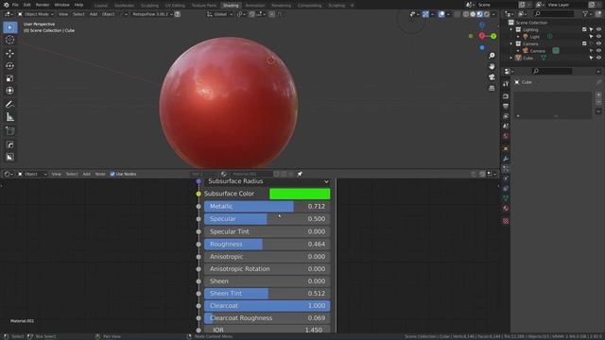
Task: Open the Tool properties tab
Action: pyautogui.click(x=506, y=84)
